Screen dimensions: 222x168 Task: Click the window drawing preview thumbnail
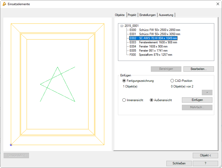57,84
